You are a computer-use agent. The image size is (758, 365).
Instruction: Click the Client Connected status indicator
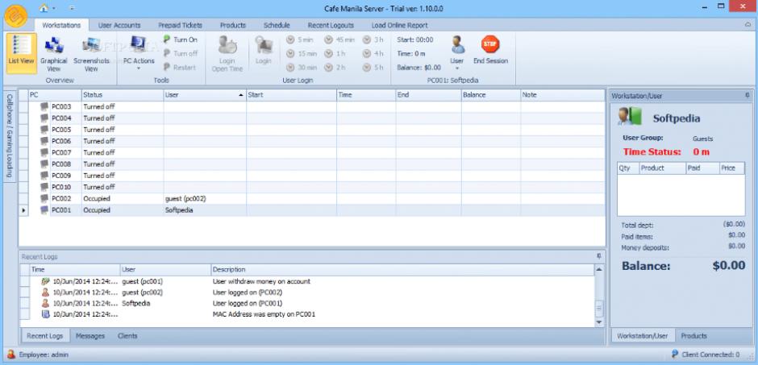coord(706,355)
